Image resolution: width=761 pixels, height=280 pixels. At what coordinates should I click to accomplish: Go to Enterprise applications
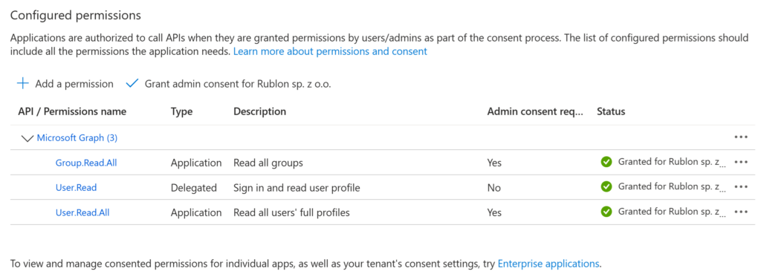point(548,264)
